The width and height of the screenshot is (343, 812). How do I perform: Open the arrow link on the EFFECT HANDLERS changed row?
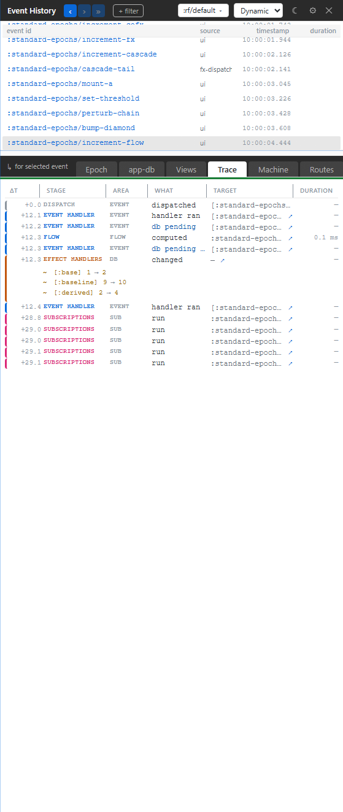click(x=223, y=260)
